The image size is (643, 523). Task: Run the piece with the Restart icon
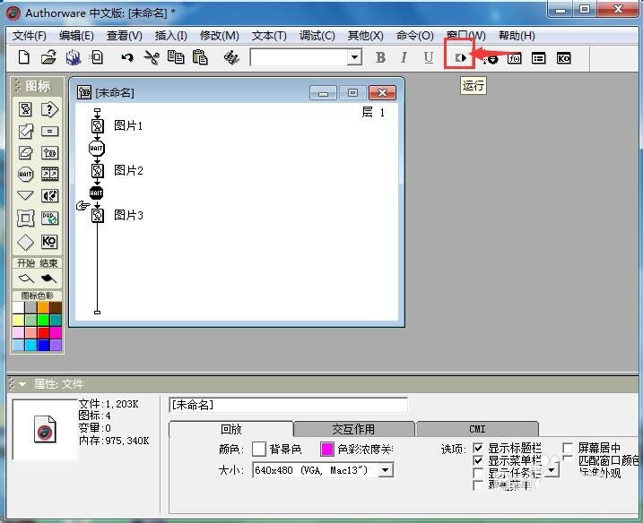point(461,58)
